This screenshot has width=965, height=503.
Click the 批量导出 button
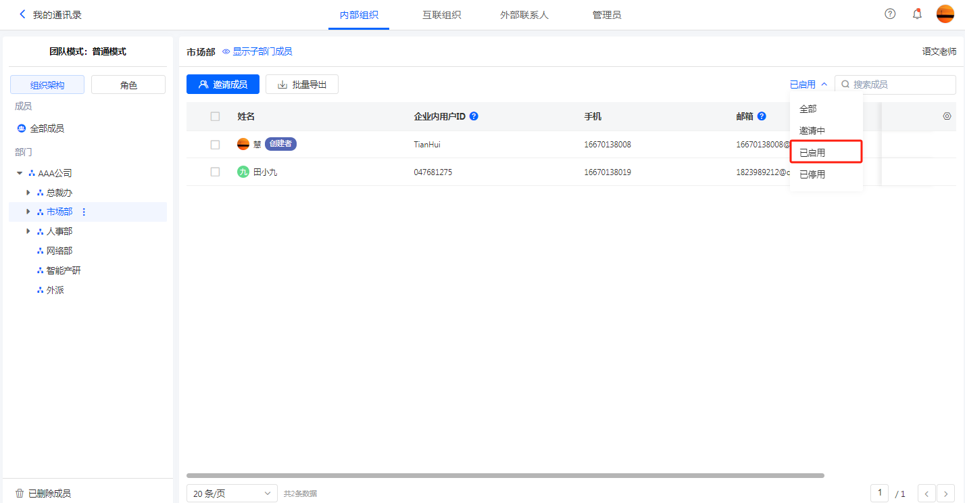[x=302, y=85]
